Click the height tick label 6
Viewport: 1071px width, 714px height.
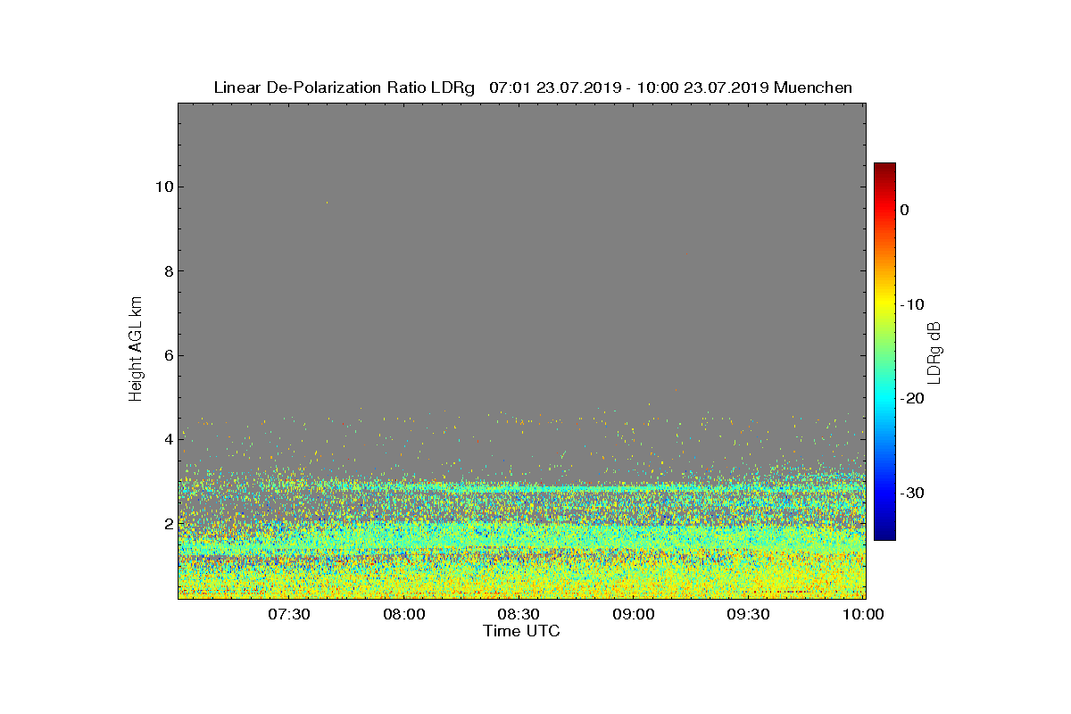(168, 355)
